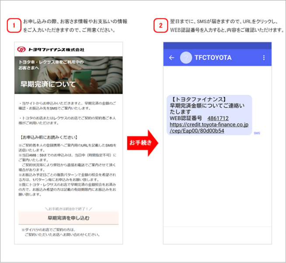This screenshot has width=286, height=263.
Task: Tap the WEB認証番号 4861712 number
Action: click(218, 118)
